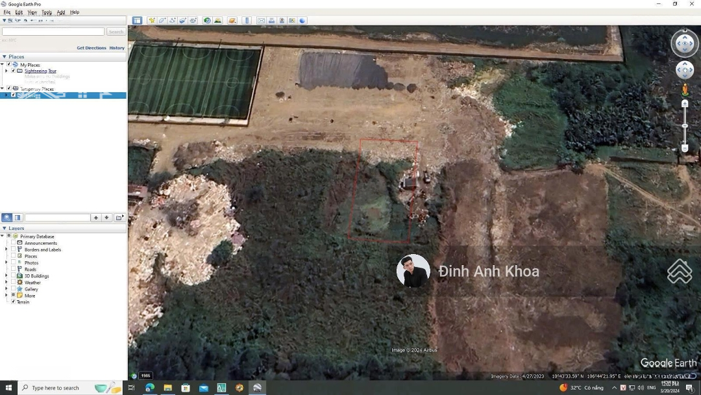Image resolution: width=701 pixels, height=395 pixels.
Task: Uncheck the Terrain layer checkbox
Action: (14, 301)
